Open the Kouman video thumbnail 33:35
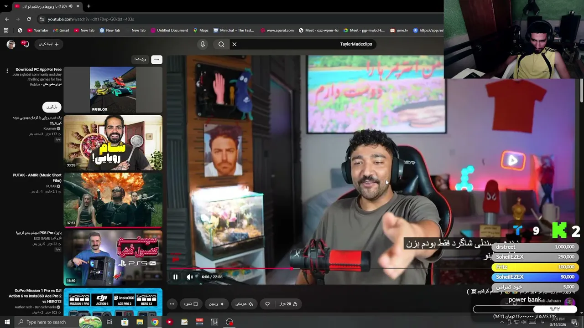Viewport: 584px width, 328px height. (113, 142)
